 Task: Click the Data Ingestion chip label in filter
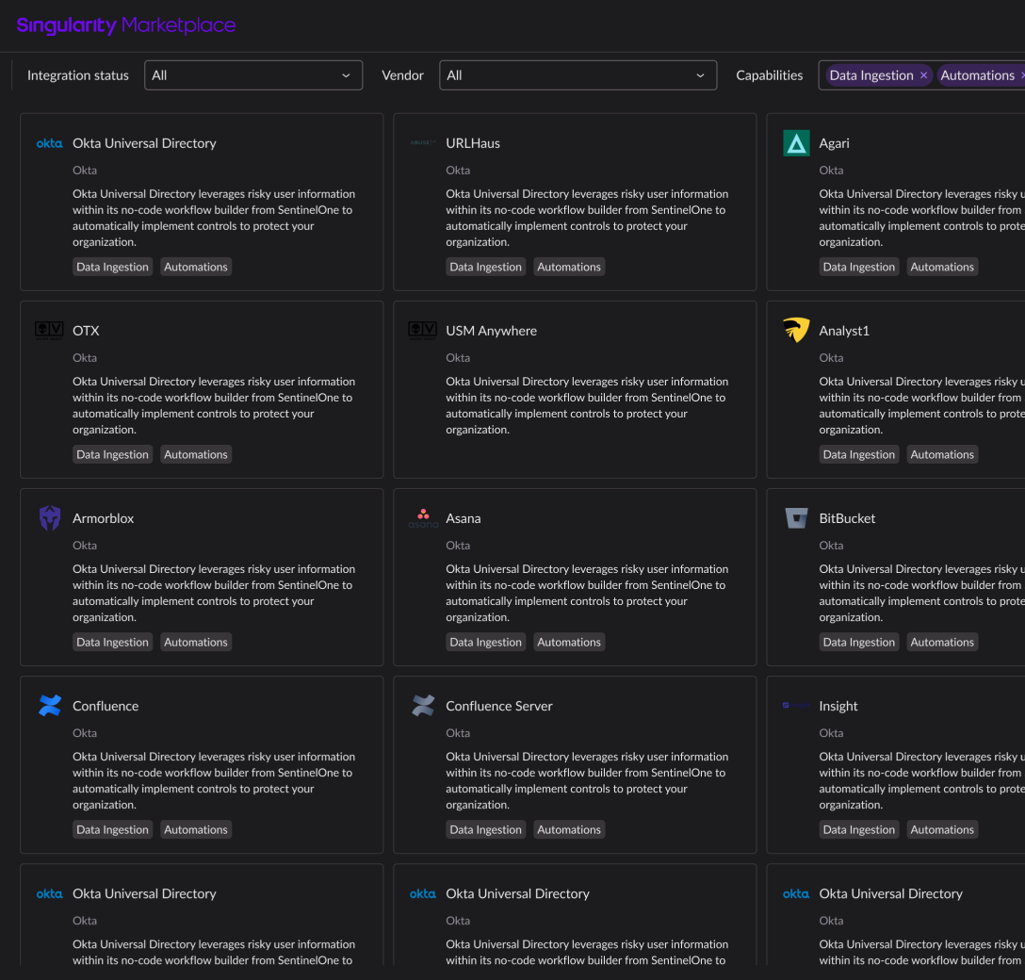pyautogui.click(x=870, y=75)
